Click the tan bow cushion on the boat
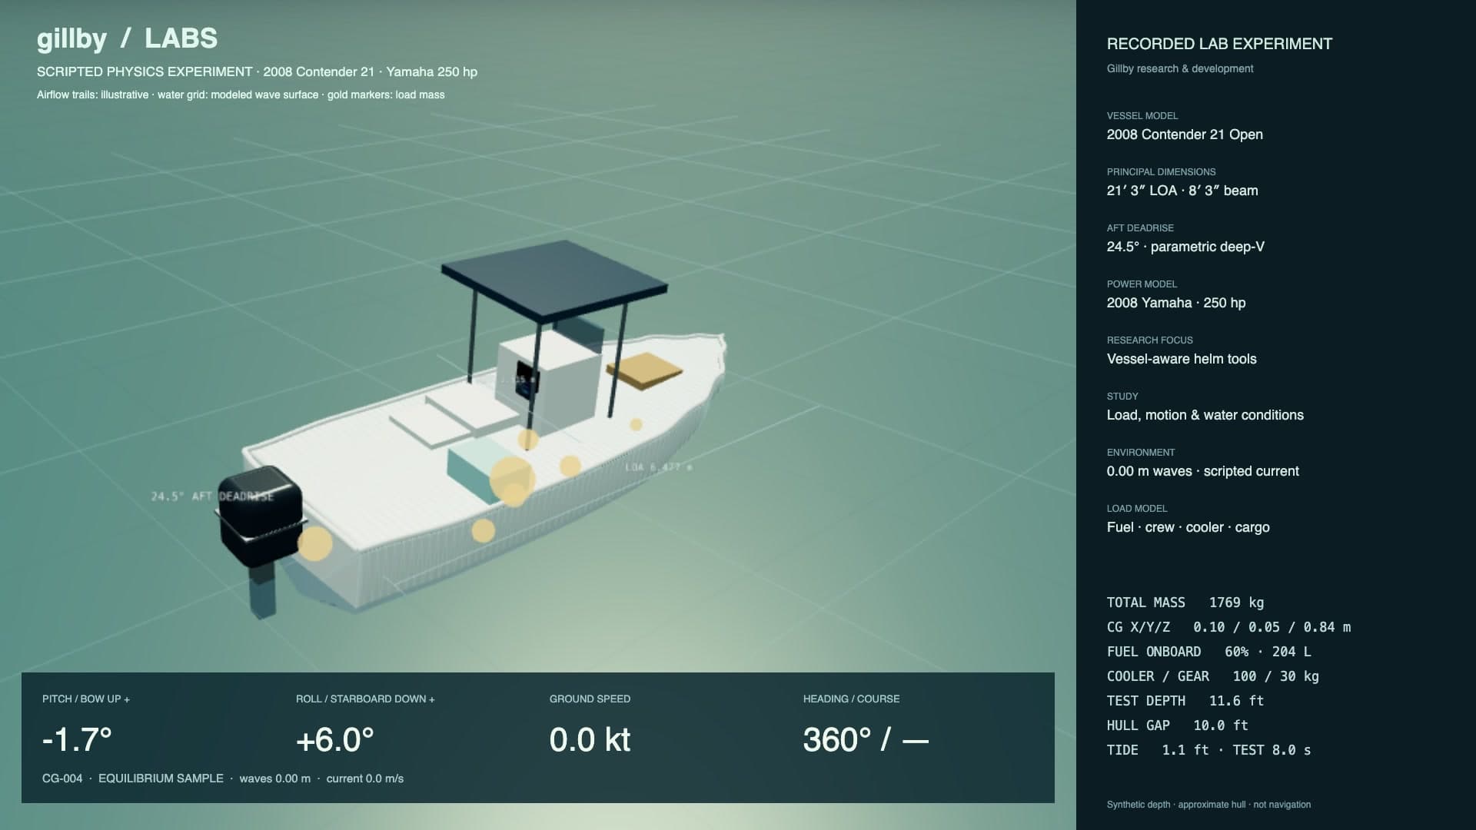 [644, 370]
